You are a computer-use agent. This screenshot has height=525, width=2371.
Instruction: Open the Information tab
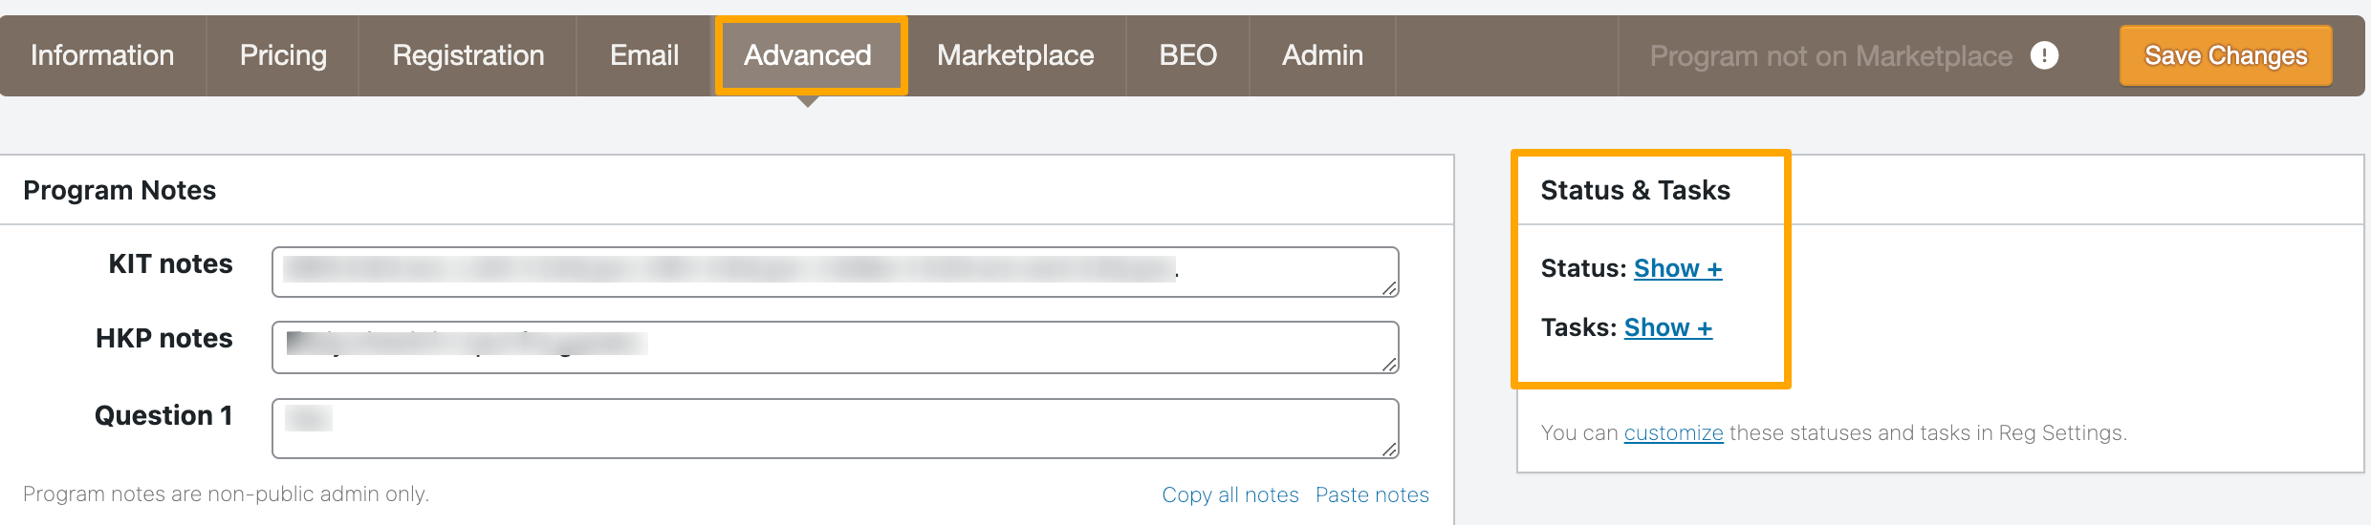pyautogui.click(x=102, y=55)
